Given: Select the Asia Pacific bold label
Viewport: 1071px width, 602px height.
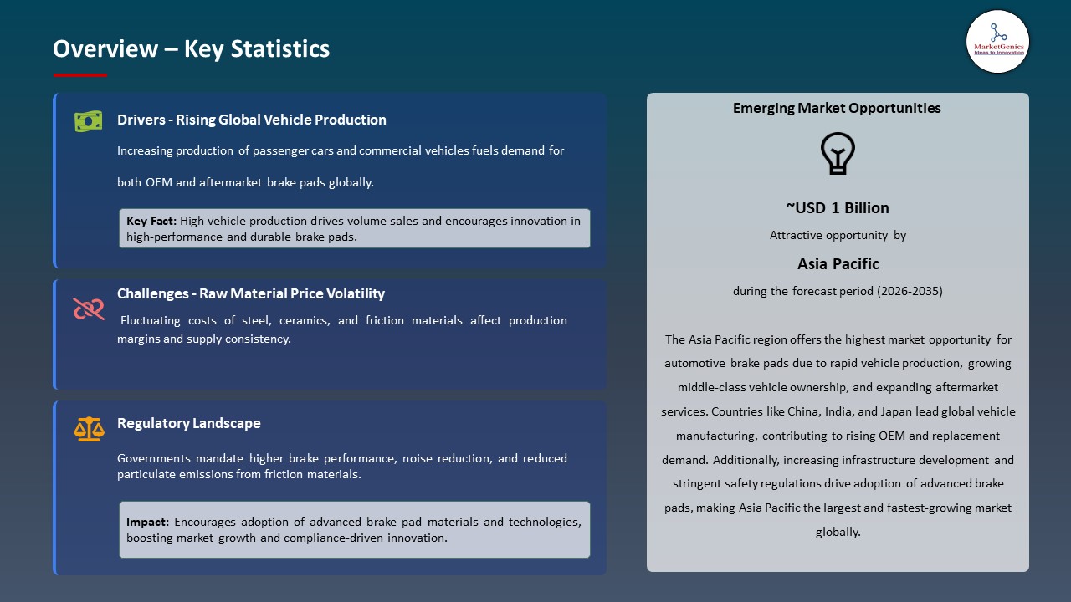Looking at the screenshot, I should (838, 263).
